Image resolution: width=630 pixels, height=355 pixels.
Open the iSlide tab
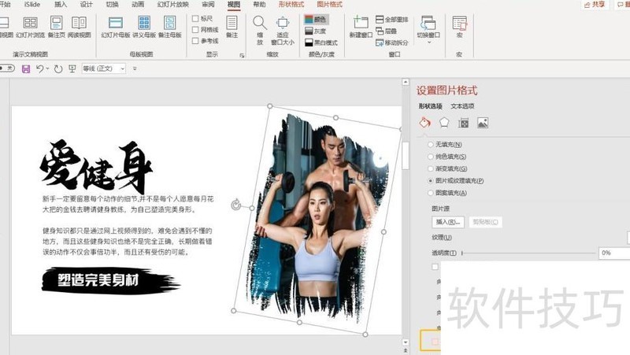(32, 5)
